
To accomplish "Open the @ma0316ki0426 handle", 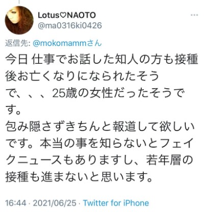I will tap(70, 25).
